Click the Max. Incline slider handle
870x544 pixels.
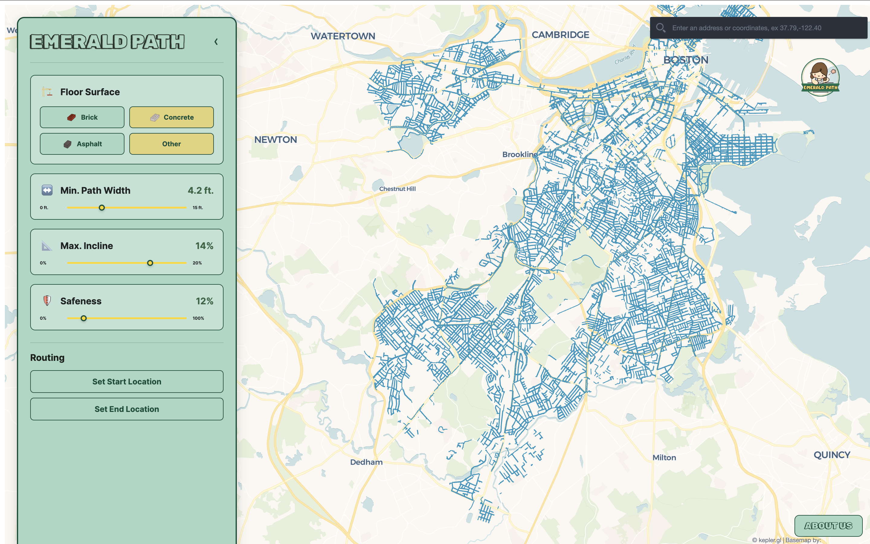click(150, 263)
